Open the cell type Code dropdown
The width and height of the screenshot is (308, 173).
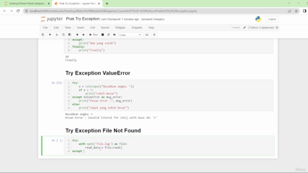coord(130,35)
